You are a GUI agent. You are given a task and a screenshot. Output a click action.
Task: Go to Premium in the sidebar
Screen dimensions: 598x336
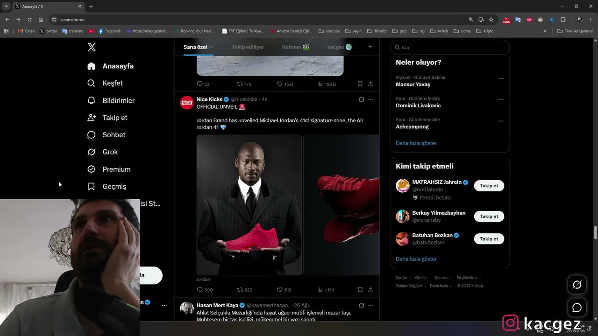coord(109,169)
